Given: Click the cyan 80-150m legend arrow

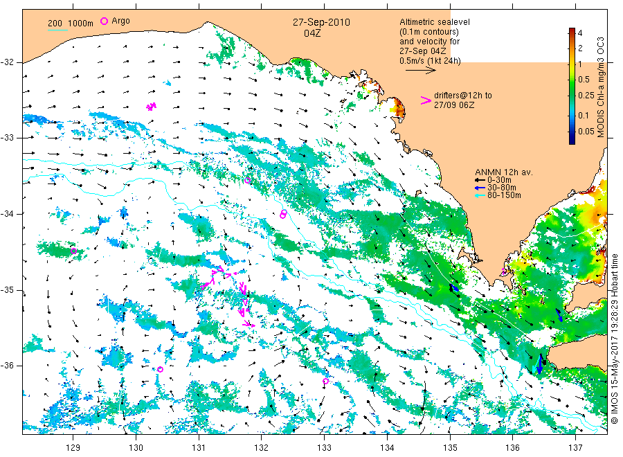Looking at the screenshot, I should [x=480, y=195].
